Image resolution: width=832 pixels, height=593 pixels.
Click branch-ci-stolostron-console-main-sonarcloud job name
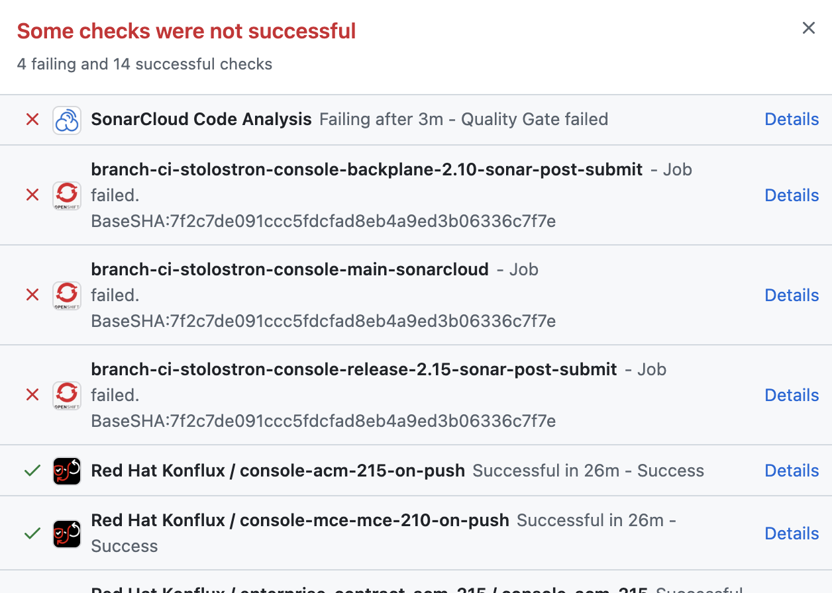[289, 269]
